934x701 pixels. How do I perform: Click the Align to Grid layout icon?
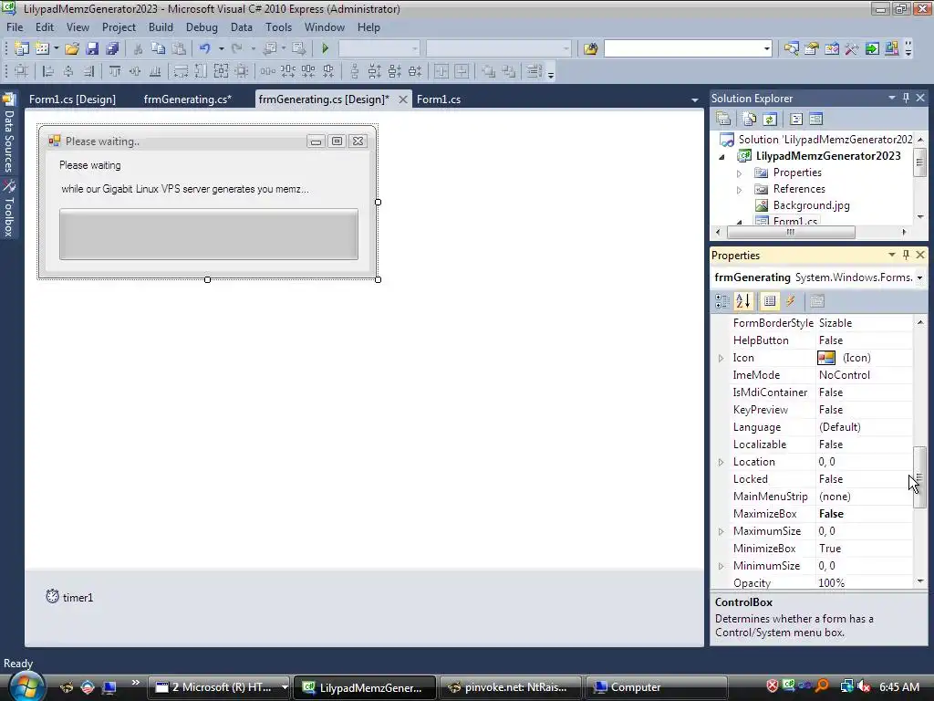pos(22,71)
